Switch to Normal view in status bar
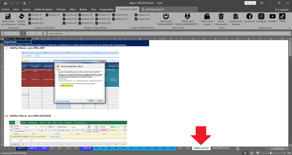The height and width of the screenshot is (155, 292). [245, 153]
